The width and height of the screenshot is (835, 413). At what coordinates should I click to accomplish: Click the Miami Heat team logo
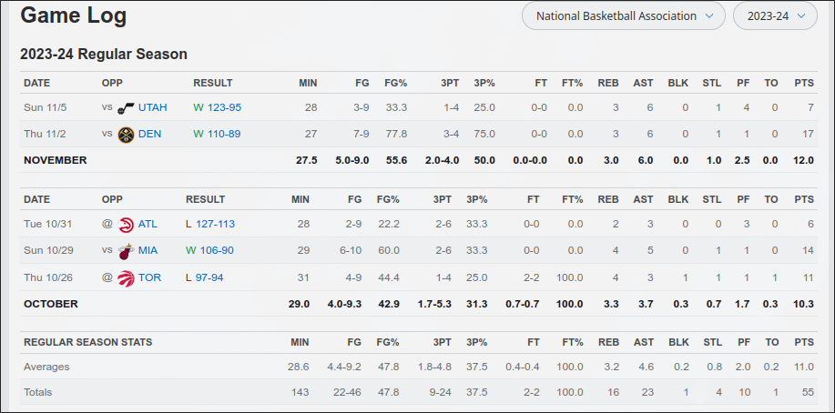(x=126, y=250)
